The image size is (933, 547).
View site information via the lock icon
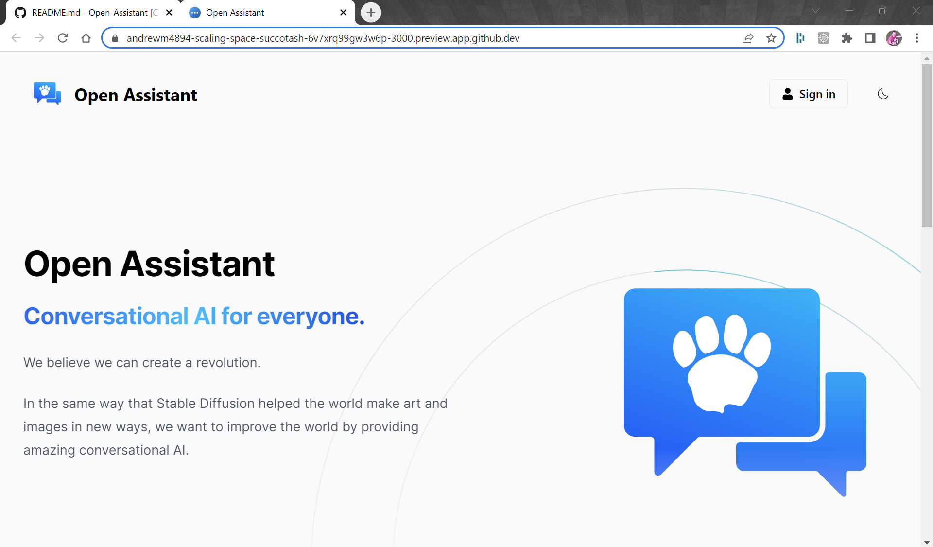[x=115, y=38]
